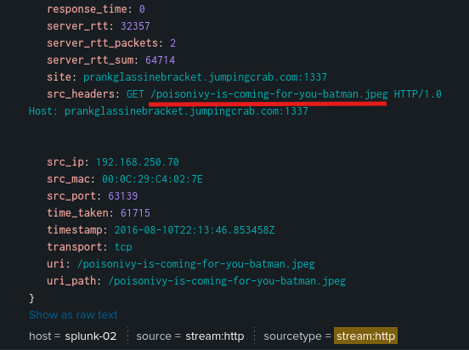Click the uri_path field name
The width and height of the screenshot is (469, 350).
point(71,281)
